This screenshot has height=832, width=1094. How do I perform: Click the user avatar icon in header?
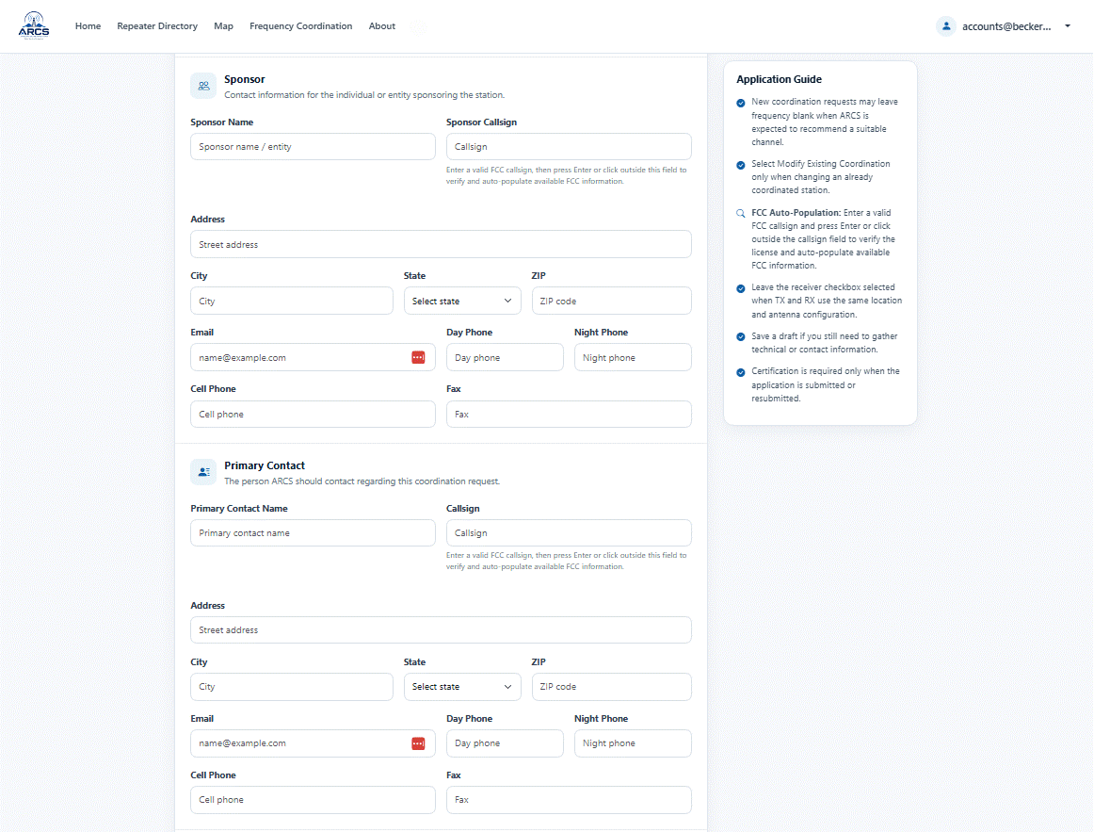[946, 26]
